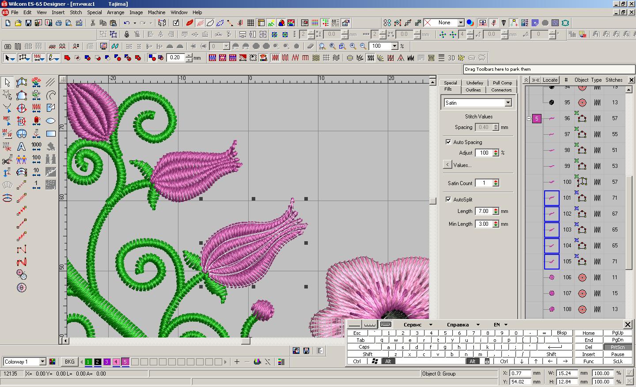Screen dimensions: 636x387
Task: Expand the Colorway 1 dropdown
Action: click(x=42, y=361)
